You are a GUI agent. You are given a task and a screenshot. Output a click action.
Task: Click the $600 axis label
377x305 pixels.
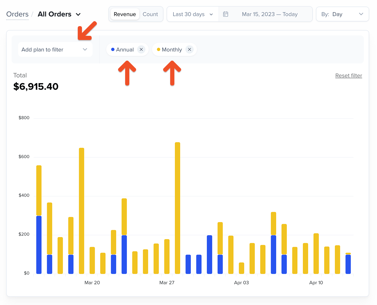click(x=24, y=157)
